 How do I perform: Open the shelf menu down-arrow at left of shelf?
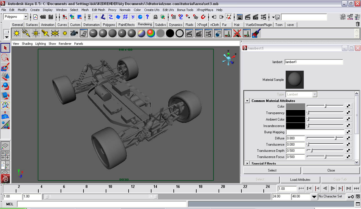[6, 37]
